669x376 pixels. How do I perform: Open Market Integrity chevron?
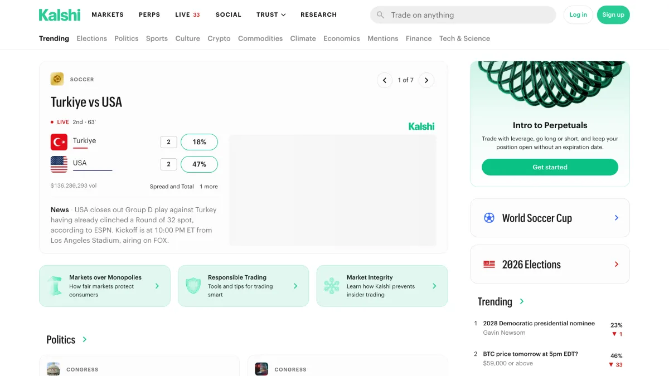click(434, 286)
